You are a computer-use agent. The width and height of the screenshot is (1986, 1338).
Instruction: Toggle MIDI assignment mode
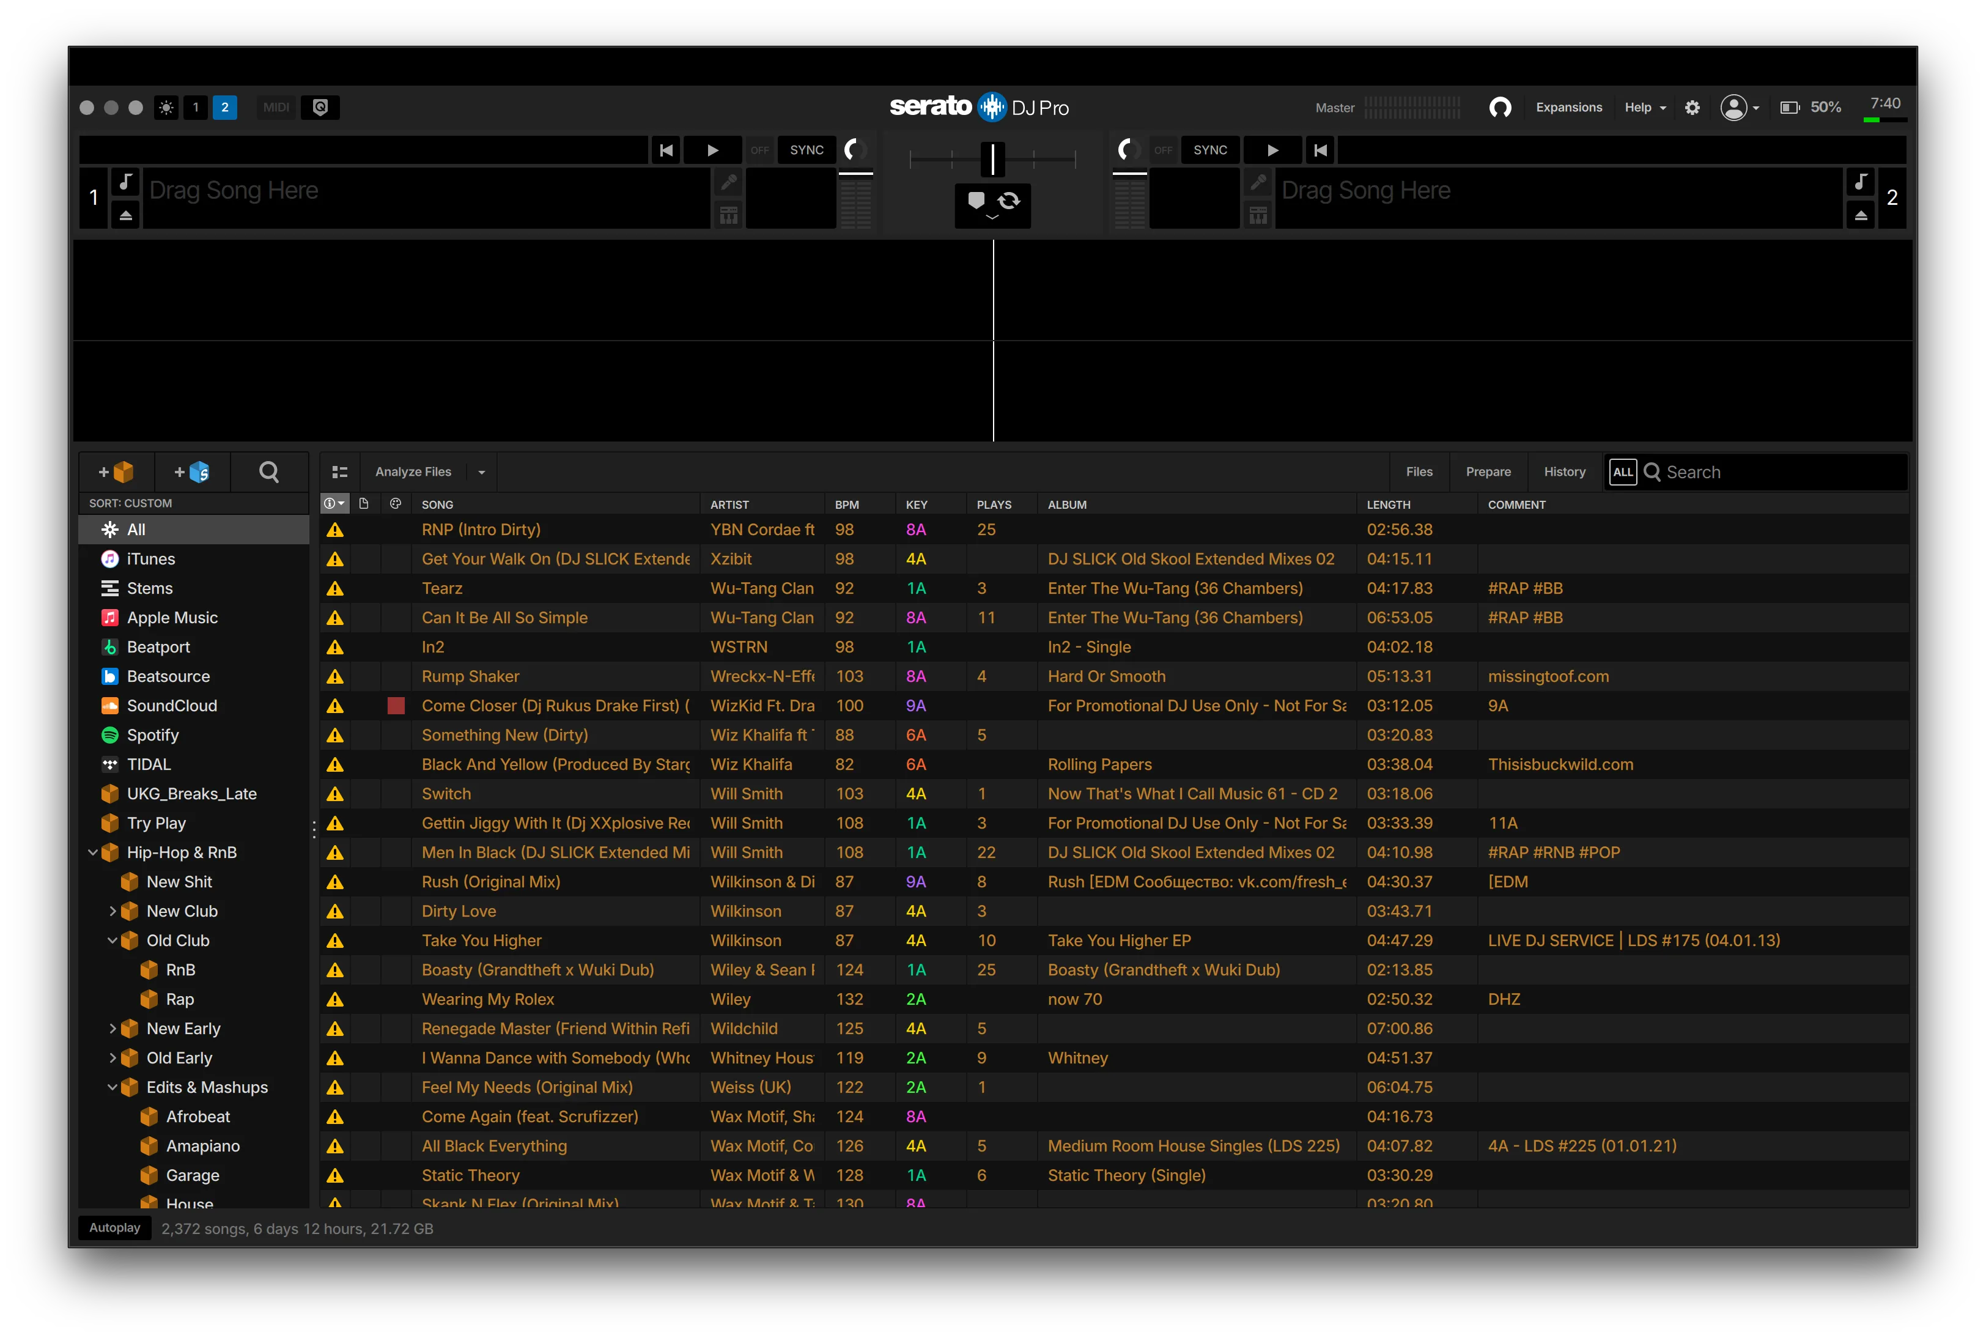click(276, 108)
